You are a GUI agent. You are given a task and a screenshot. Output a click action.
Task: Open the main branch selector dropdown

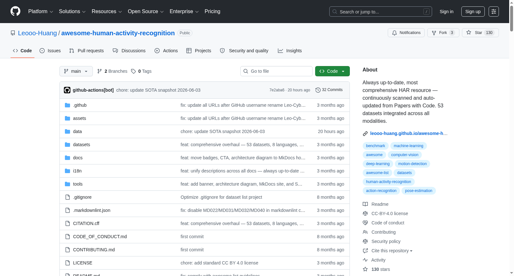click(x=76, y=71)
